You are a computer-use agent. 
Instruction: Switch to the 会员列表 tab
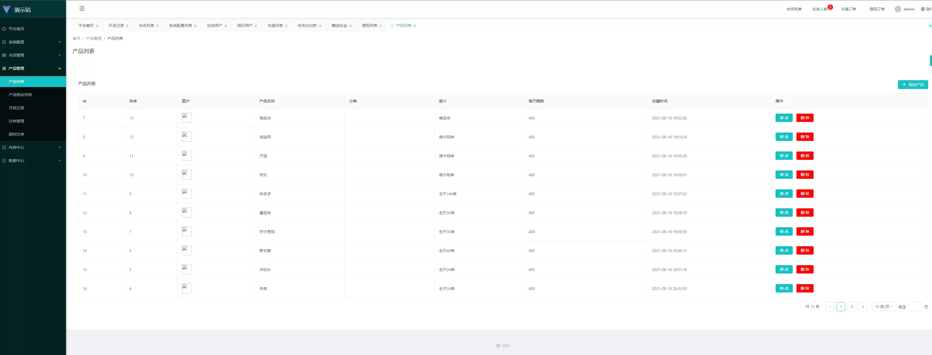(146, 26)
